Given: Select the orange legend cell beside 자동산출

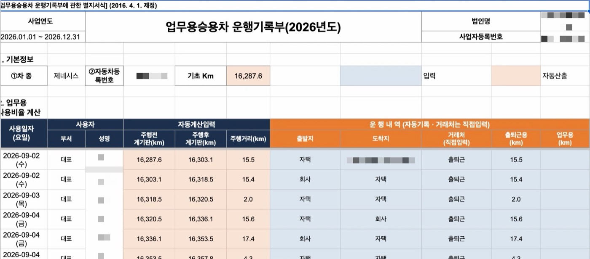Looking at the screenshot, I should [x=516, y=76].
